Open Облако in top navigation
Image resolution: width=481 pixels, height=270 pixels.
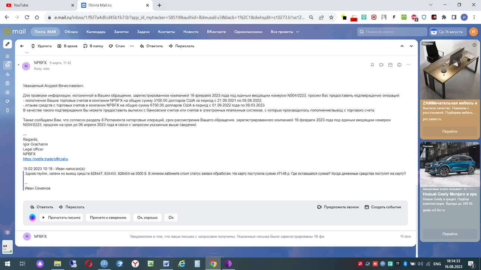(x=71, y=32)
